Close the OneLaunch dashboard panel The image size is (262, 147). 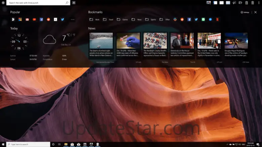tap(255, 12)
